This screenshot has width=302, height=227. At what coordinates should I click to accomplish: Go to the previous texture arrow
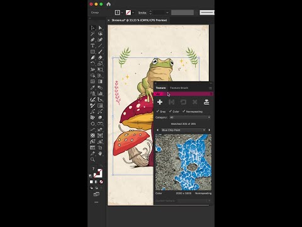[158, 130]
